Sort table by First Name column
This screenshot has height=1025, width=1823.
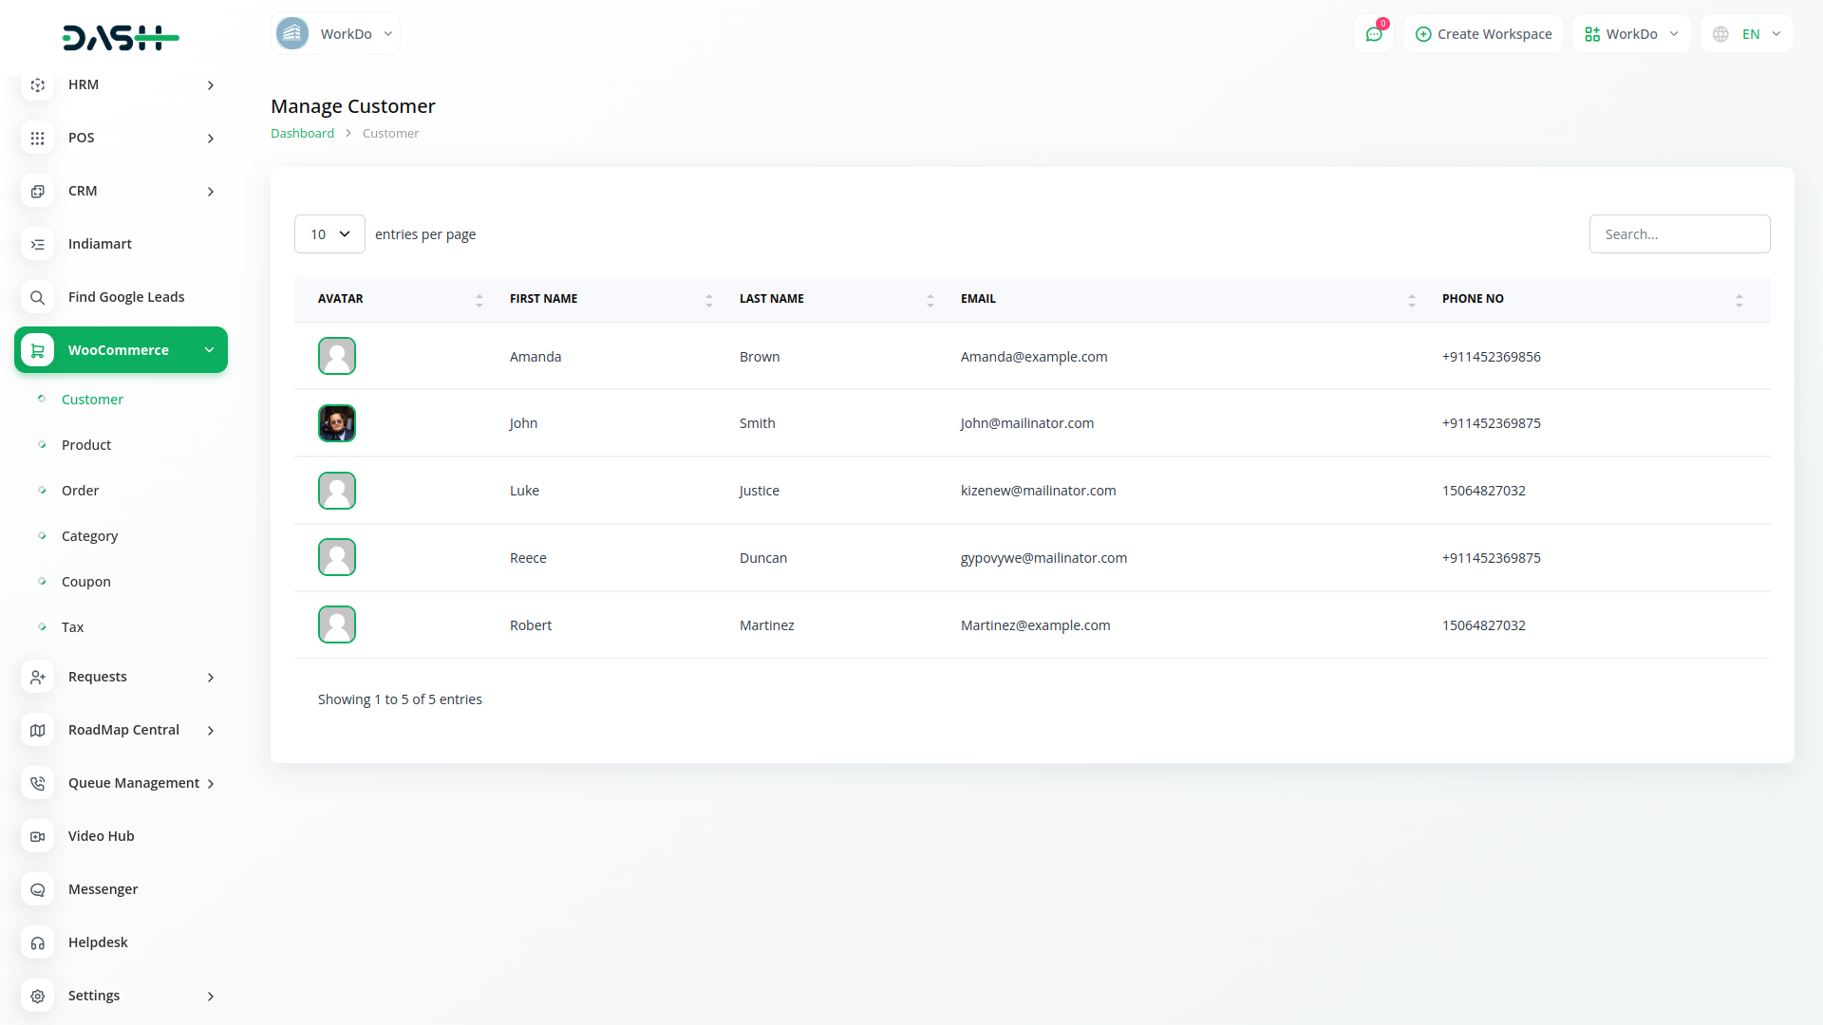click(x=543, y=299)
